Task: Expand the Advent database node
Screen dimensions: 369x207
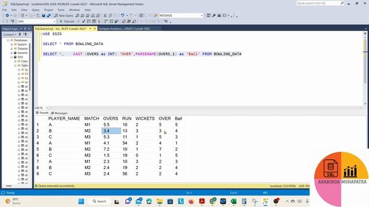Action: tap(12, 53)
